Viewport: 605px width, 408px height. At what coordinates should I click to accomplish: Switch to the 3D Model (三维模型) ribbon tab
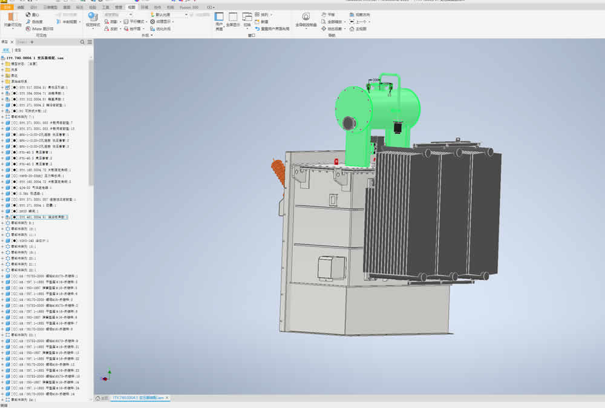[x=50, y=7]
